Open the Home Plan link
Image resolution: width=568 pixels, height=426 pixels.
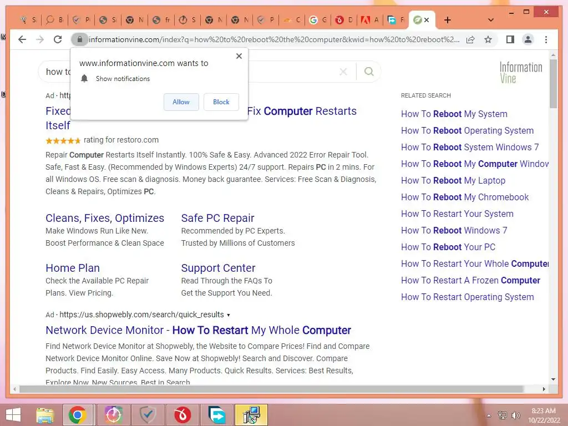click(x=73, y=268)
